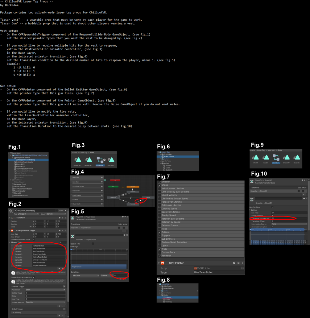Click the orange default state node in Fig.4
Image resolution: width=310 pixels, height=318 pixels.
[x=133, y=187]
